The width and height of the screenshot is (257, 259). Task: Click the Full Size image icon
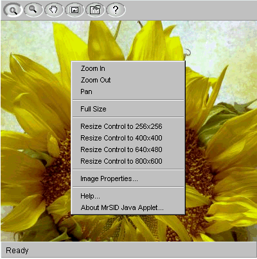point(75,10)
